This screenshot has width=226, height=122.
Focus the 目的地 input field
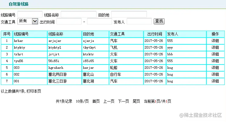tap(129, 14)
